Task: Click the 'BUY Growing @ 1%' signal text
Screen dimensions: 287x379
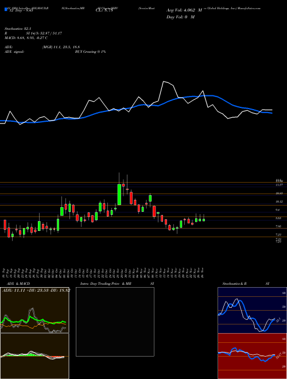Action: [x=90, y=52]
